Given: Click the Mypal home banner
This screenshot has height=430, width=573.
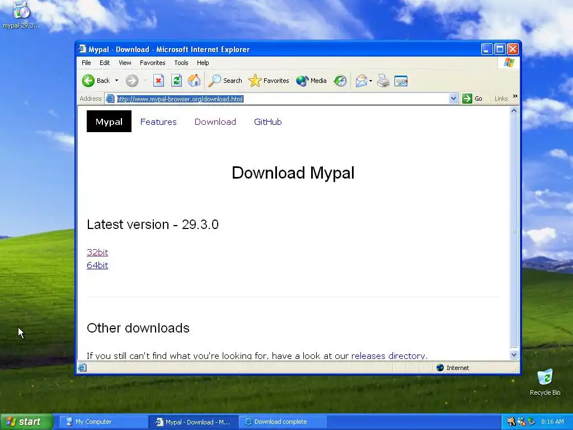Looking at the screenshot, I should coord(109,121).
